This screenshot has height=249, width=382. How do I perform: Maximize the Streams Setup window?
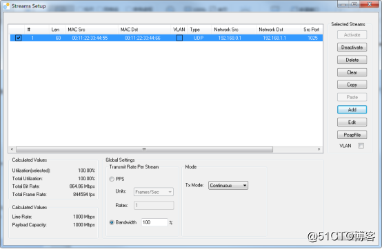click(x=354, y=4)
